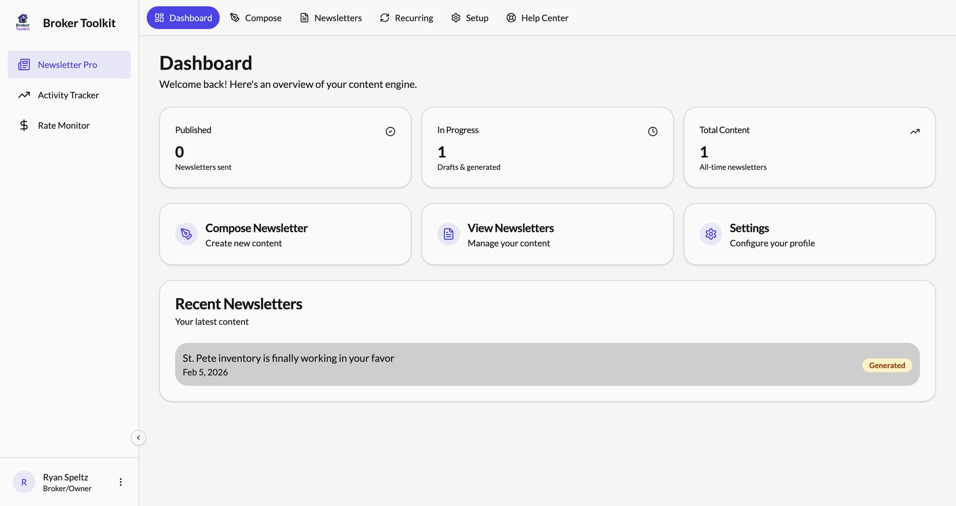Image resolution: width=956 pixels, height=506 pixels.
Task: Open the three-dot menu beside Ryan Speltz
Action: pyautogui.click(x=120, y=482)
